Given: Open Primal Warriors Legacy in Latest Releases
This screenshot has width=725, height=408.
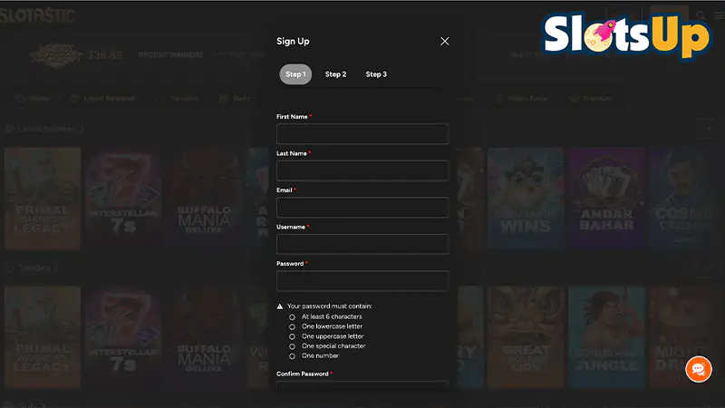Looking at the screenshot, I should [x=43, y=199].
